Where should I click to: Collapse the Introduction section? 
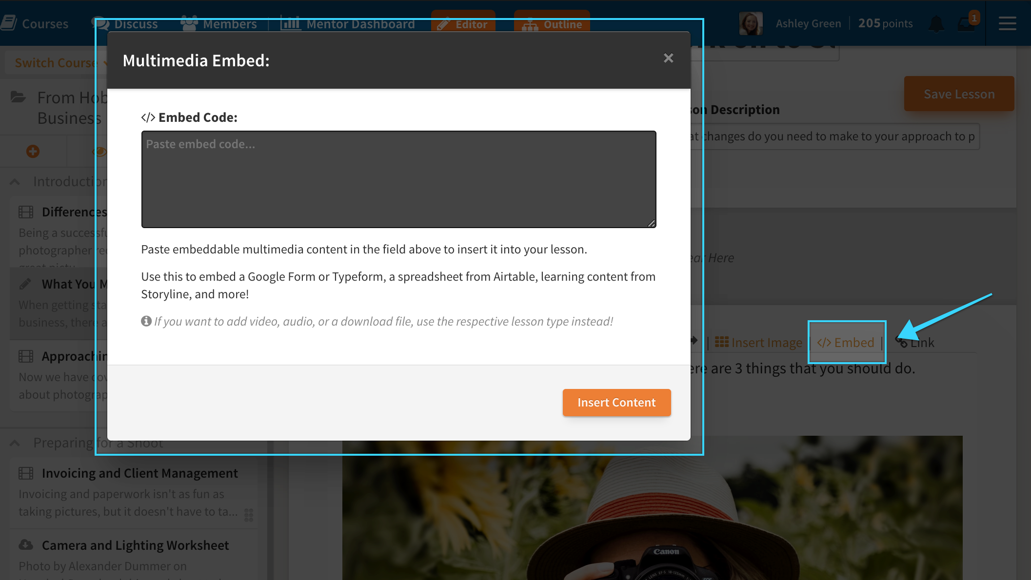point(15,182)
